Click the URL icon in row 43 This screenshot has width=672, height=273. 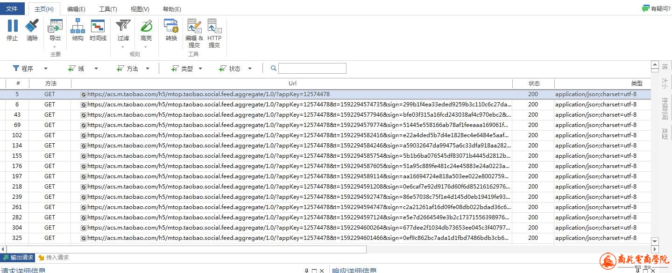click(84, 115)
